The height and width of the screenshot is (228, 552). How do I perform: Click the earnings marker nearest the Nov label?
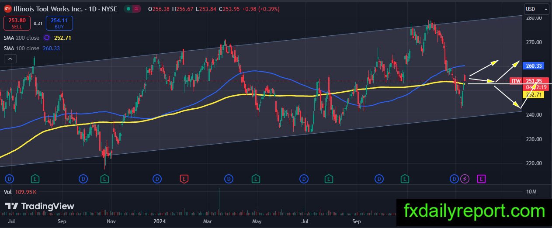(104, 179)
